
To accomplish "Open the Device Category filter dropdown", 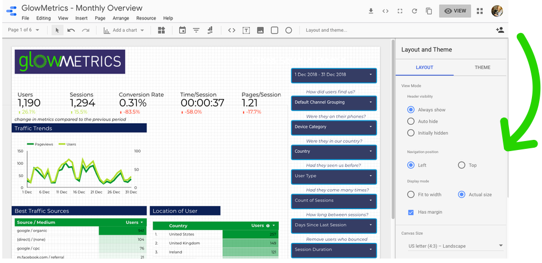I will tap(334, 127).
